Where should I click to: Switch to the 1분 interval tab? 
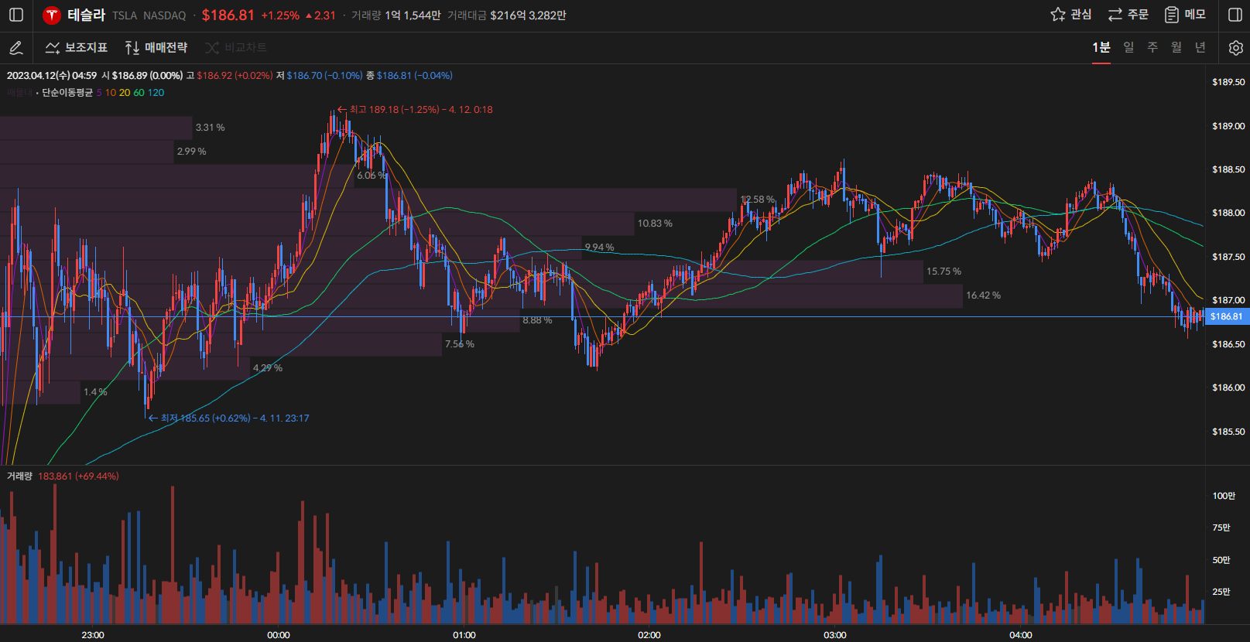point(1101,48)
